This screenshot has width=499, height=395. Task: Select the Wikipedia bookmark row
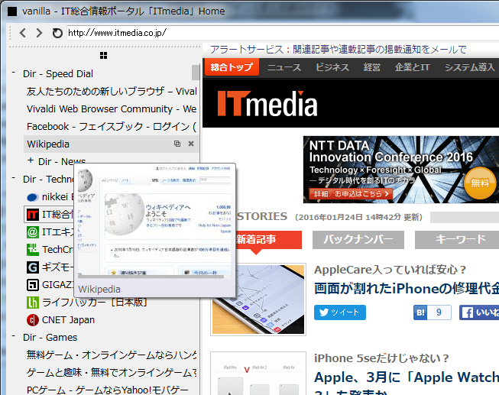coord(112,144)
